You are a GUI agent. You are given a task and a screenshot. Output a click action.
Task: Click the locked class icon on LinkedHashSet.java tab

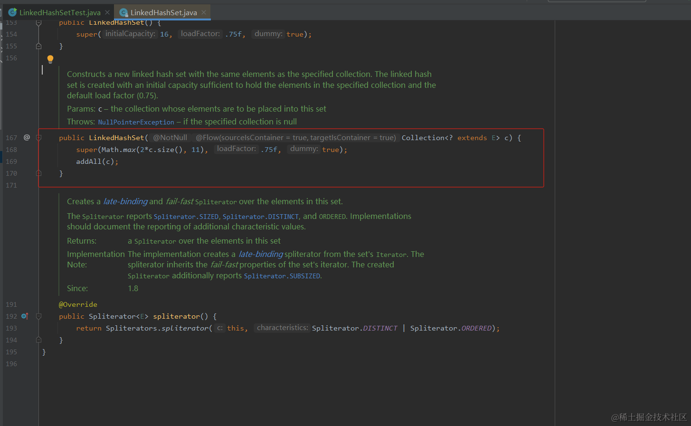point(123,12)
